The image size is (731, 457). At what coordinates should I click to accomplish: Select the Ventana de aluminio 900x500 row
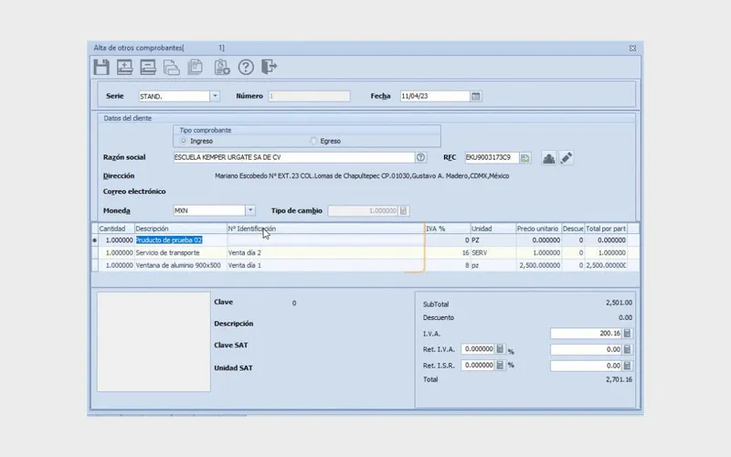click(366, 265)
